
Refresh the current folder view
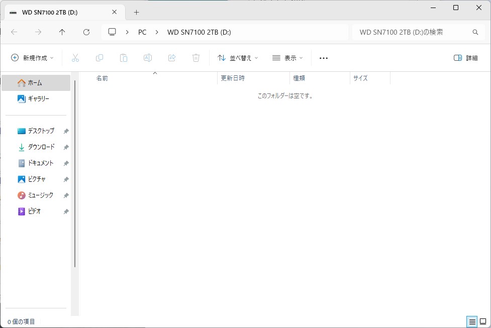[x=86, y=32]
